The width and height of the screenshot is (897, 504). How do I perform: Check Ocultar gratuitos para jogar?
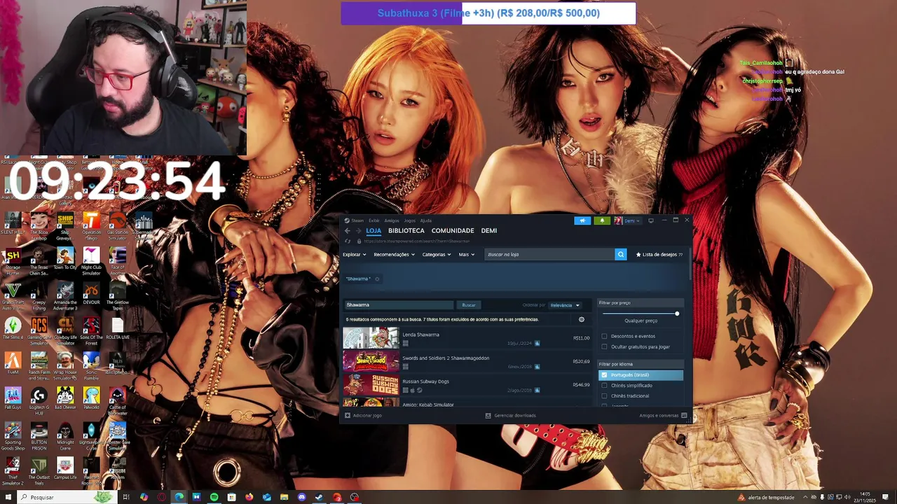[605, 346]
